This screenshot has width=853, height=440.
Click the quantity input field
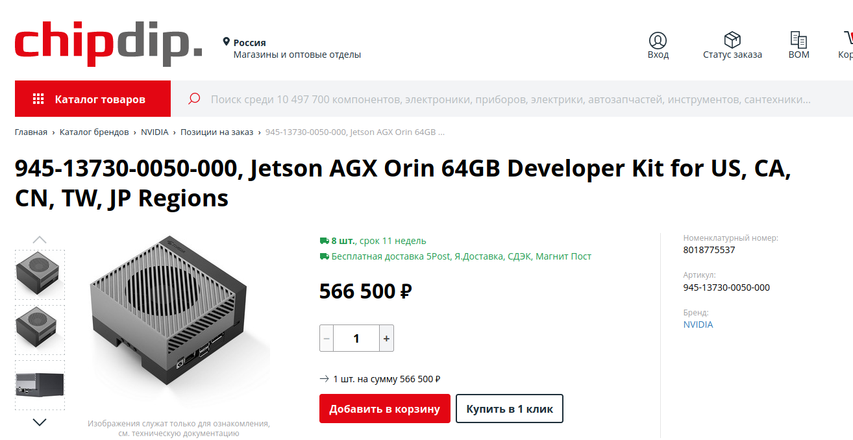tap(356, 338)
